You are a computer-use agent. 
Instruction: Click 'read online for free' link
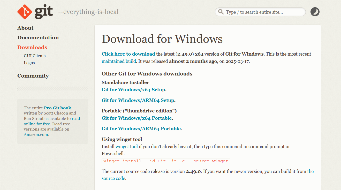pos(52,121)
